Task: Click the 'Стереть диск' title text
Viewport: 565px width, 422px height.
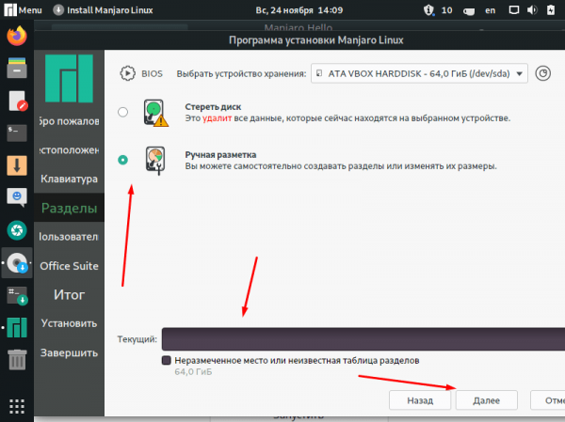Action: (213, 107)
